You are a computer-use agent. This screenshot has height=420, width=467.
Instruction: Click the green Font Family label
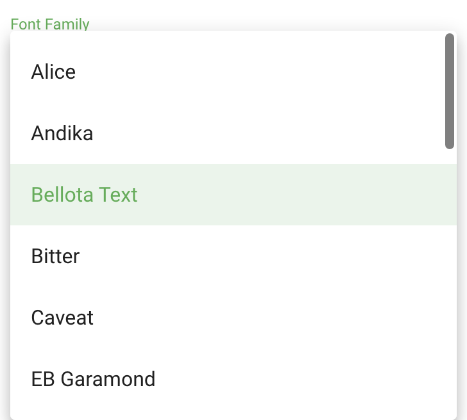click(x=50, y=24)
